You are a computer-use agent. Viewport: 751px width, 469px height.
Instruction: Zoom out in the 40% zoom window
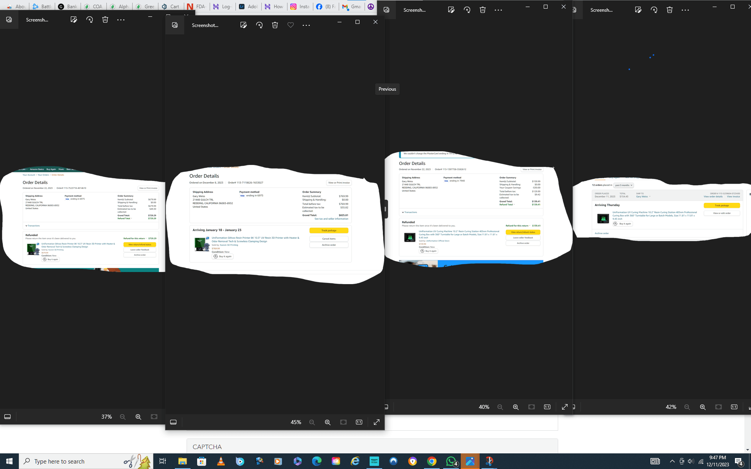point(500,407)
